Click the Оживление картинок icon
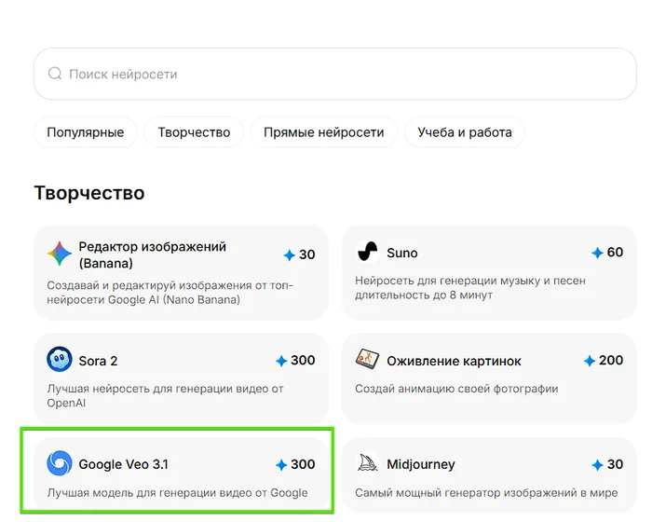652x522 pixels. [368, 360]
